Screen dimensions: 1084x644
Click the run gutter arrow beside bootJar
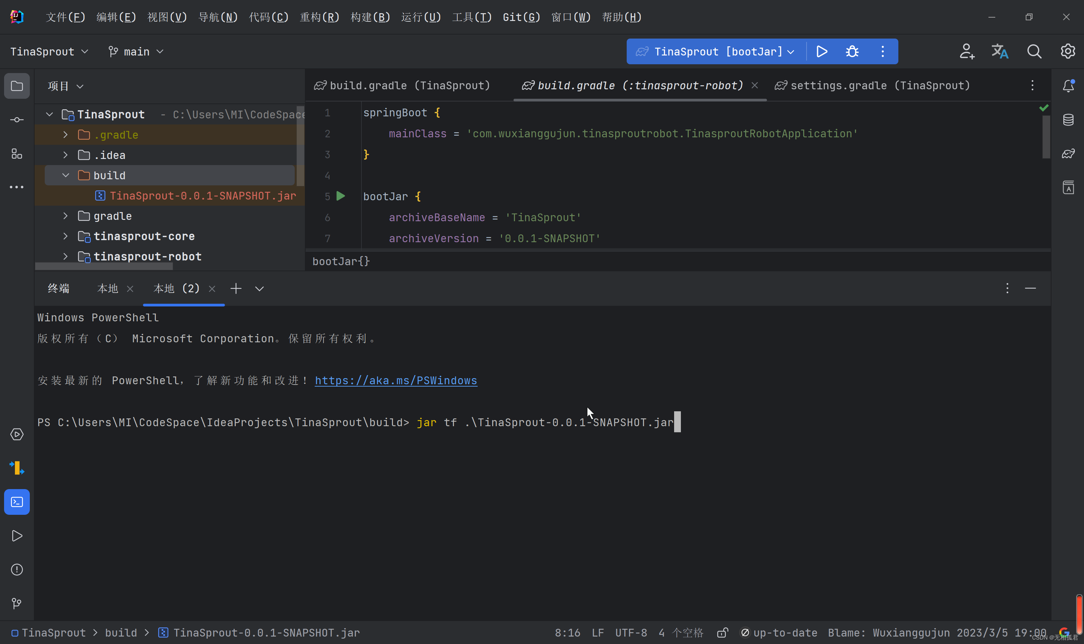pyautogui.click(x=341, y=196)
